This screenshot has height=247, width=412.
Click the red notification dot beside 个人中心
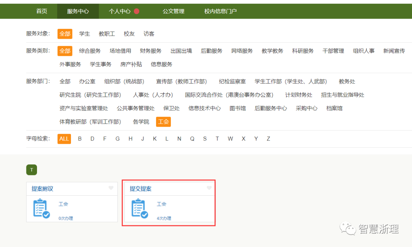[x=137, y=11]
